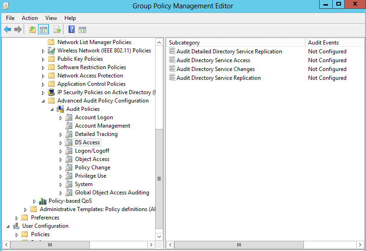Sort by the Audit Events column header

click(x=323, y=43)
